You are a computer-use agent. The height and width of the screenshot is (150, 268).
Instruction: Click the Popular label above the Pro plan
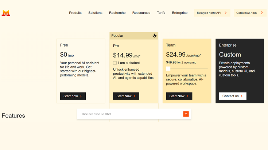(117, 36)
